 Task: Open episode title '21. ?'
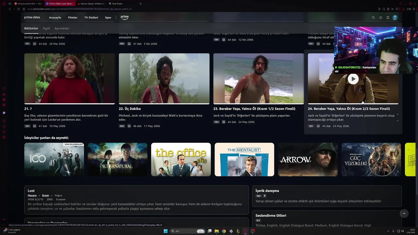coord(28,109)
